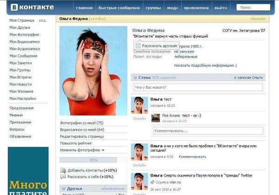Screen dimensions: 279x195
Task: Open приложения in the top navigation
Action: tap(196, 8)
